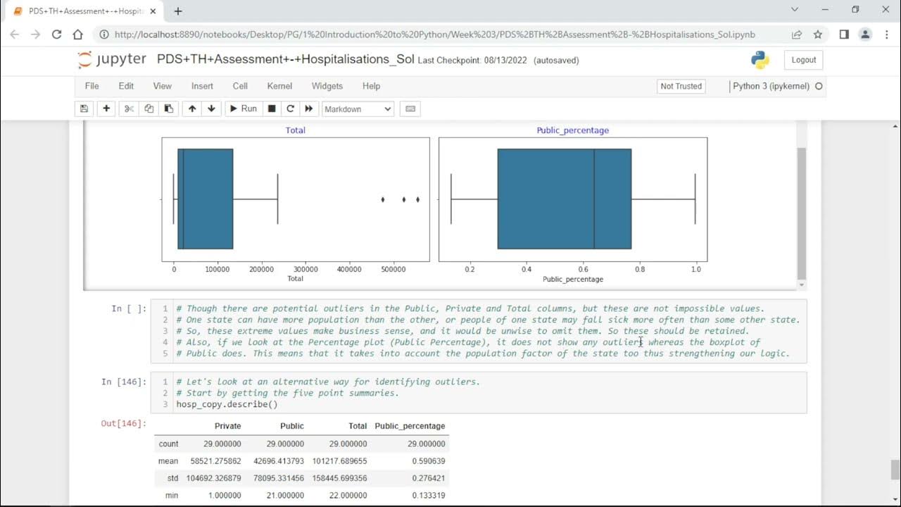Viewport: 901px width, 507px height.
Task: Open the browser profile avatar
Action: pyautogui.click(x=865, y=35)
